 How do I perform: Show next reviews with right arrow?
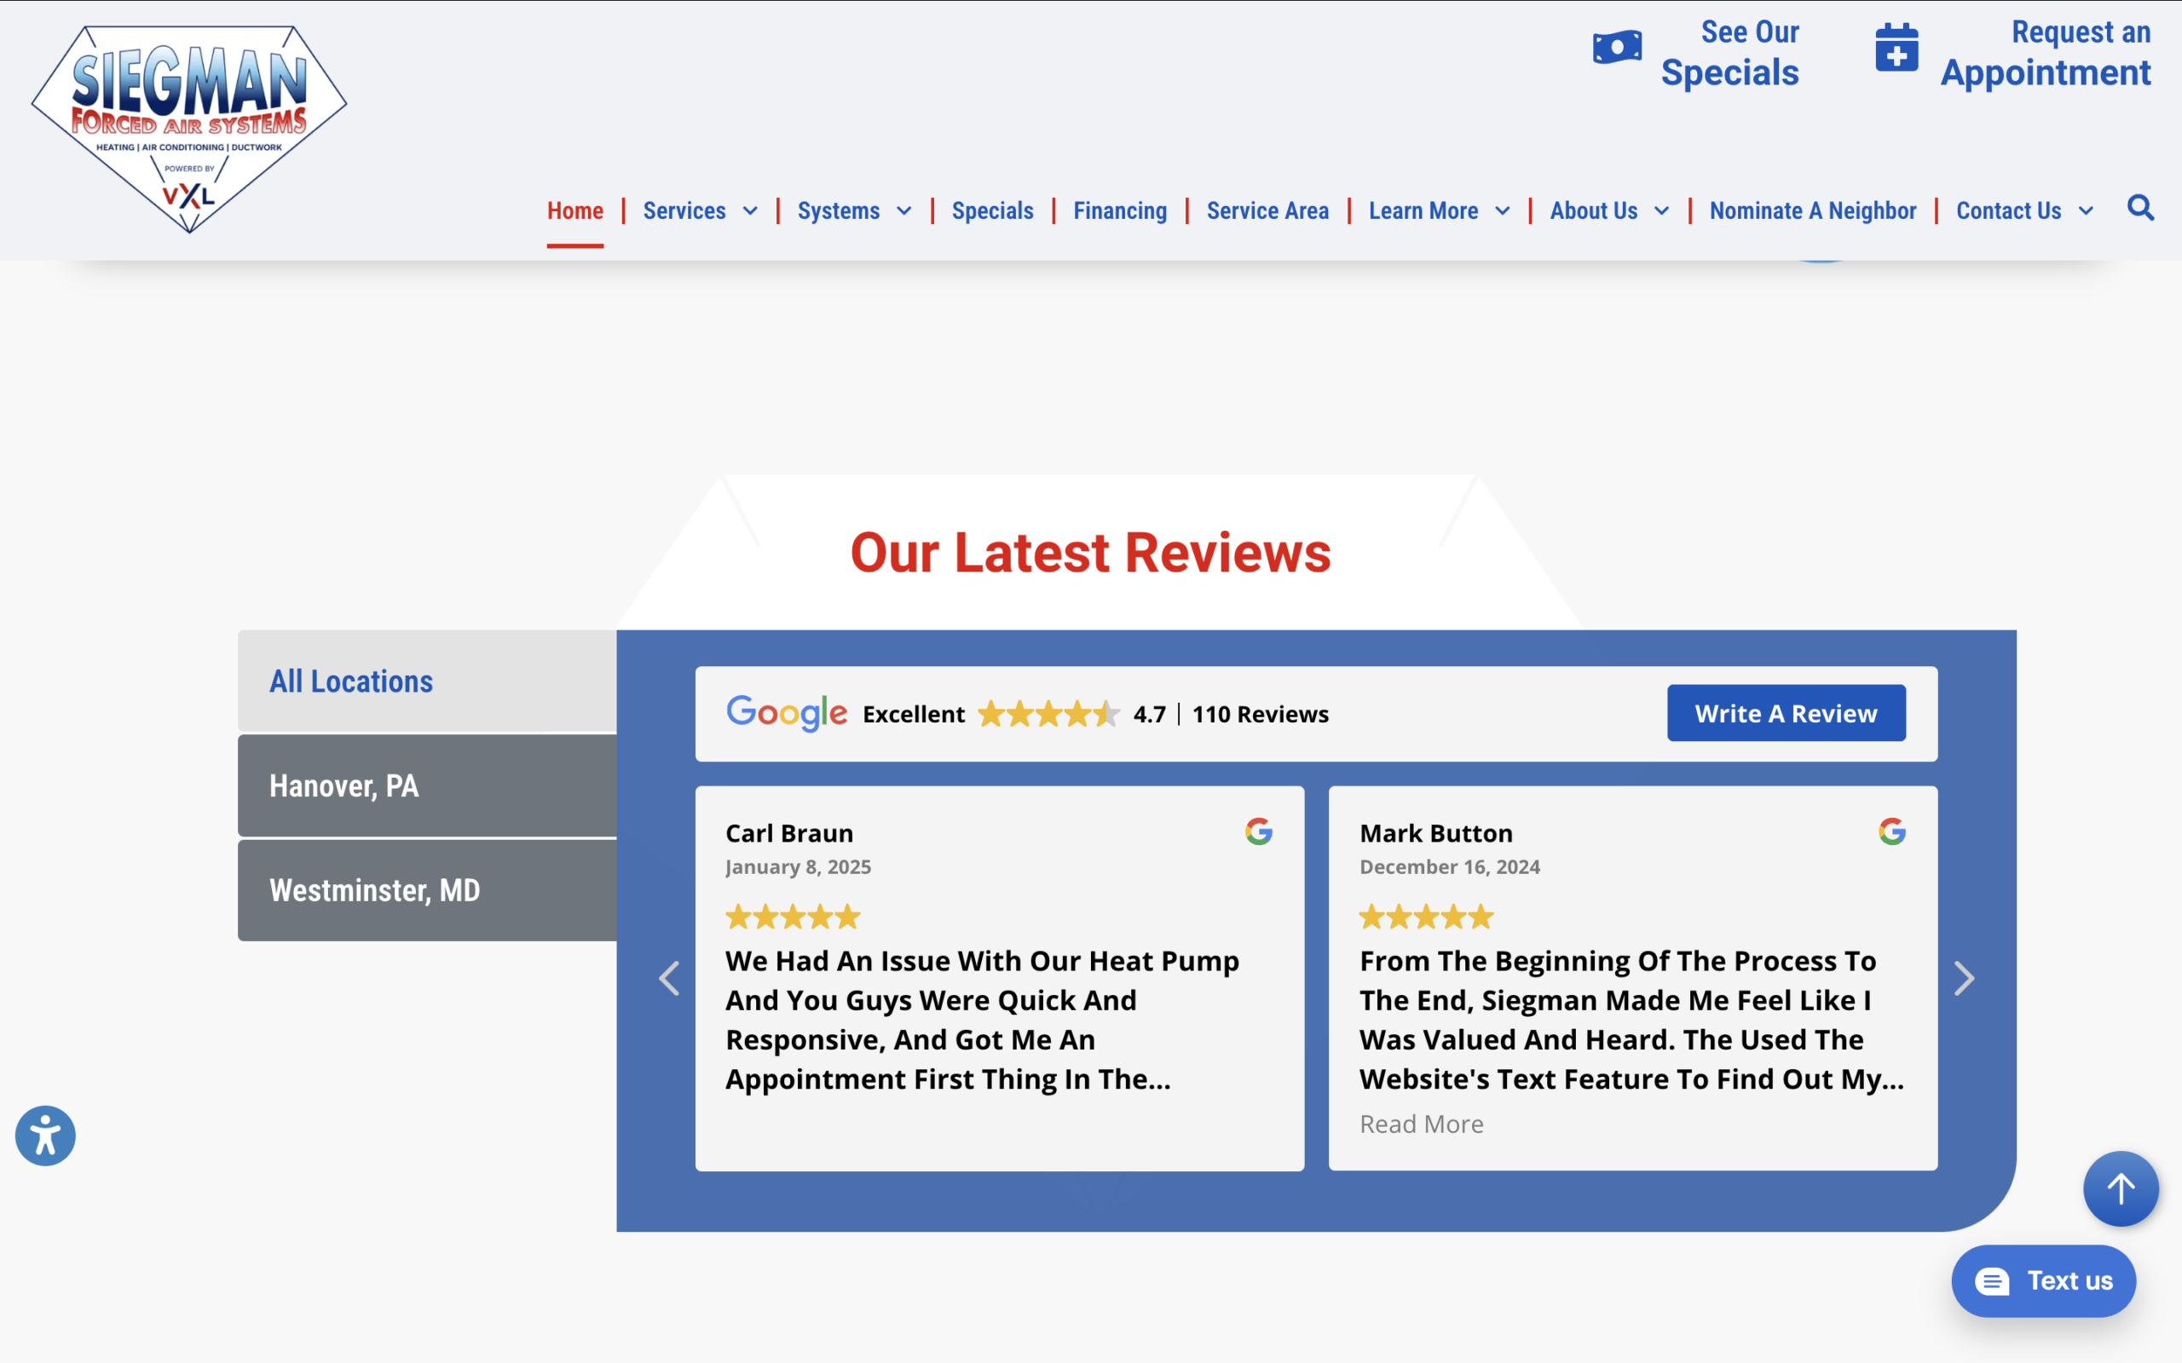click(1964, 978)
